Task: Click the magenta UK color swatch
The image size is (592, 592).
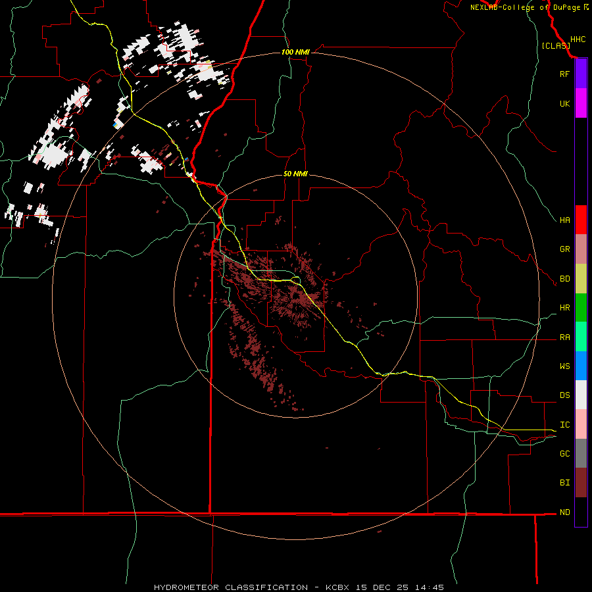Action: pos(581,103)
